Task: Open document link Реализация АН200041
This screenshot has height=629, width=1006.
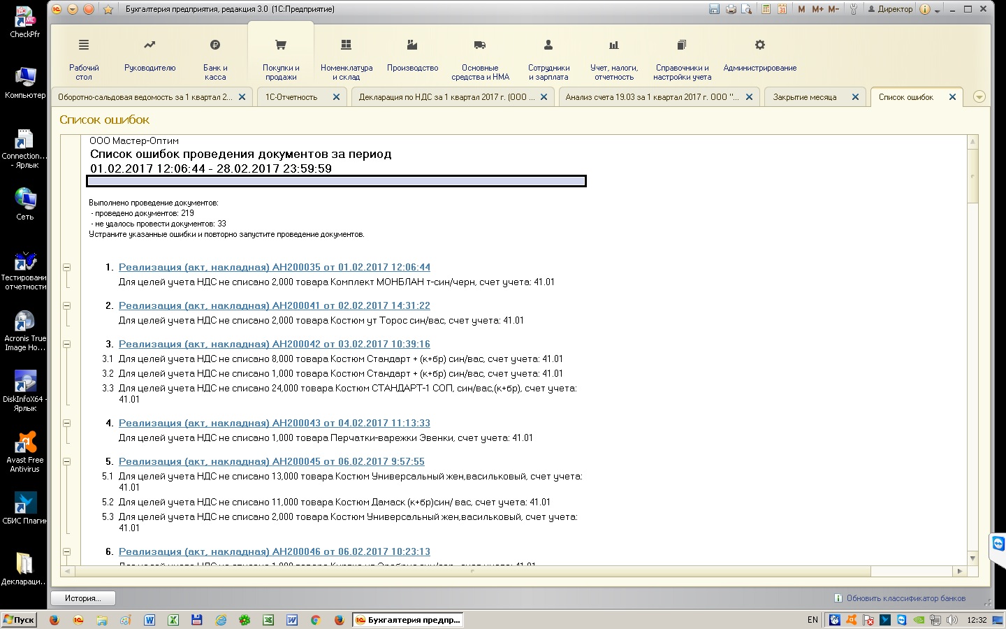Action: (274, 305)
